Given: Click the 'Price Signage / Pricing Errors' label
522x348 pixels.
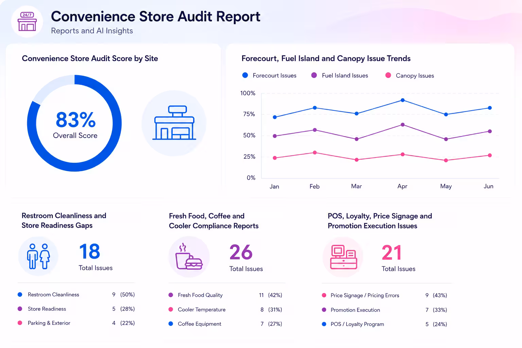Looking at the screenshot, I should (x=365, y=295).
